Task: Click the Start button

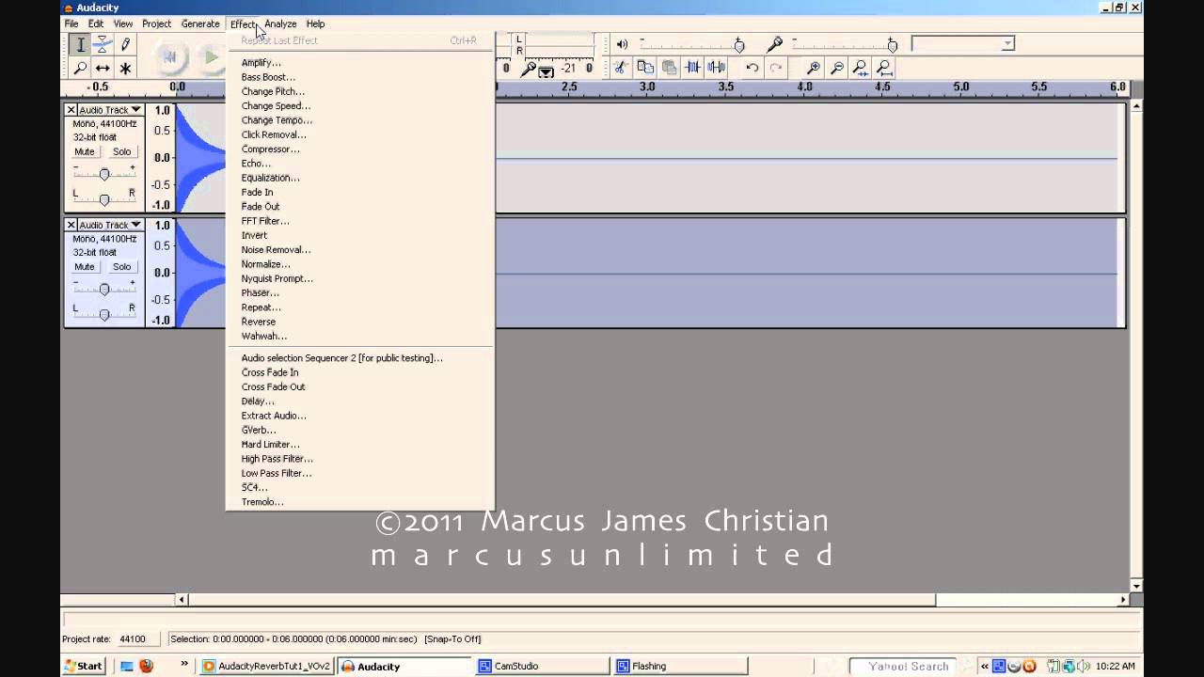Action: (x=84, y=666)
